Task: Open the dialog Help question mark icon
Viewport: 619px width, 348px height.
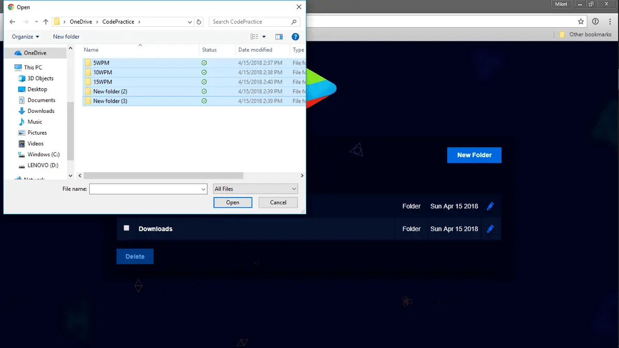Action: coord(295,37)
